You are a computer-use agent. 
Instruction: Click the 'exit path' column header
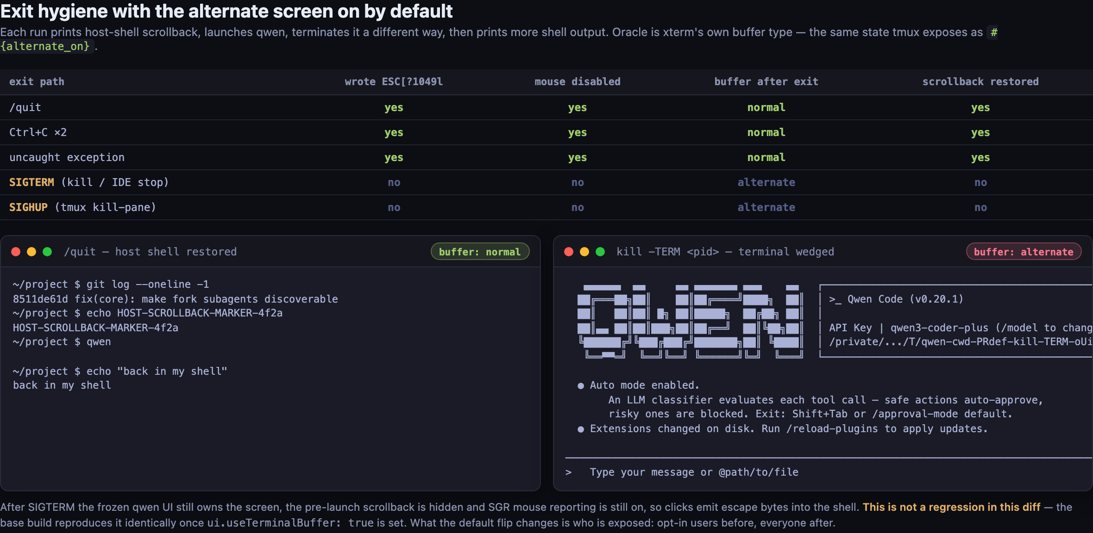37,82
